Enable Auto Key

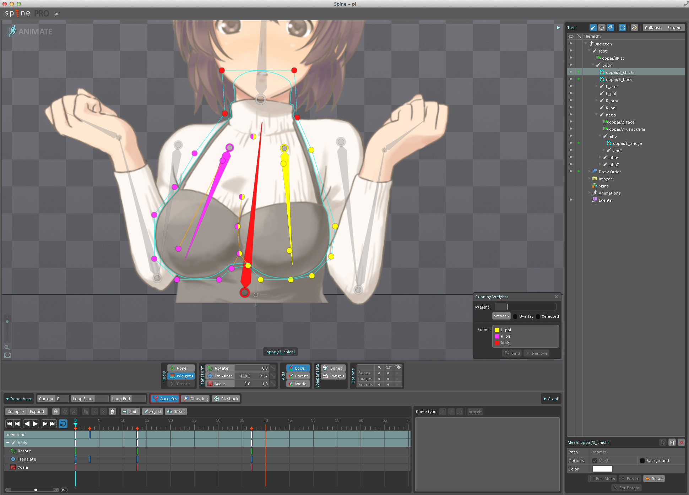click(x=165, y=399)
